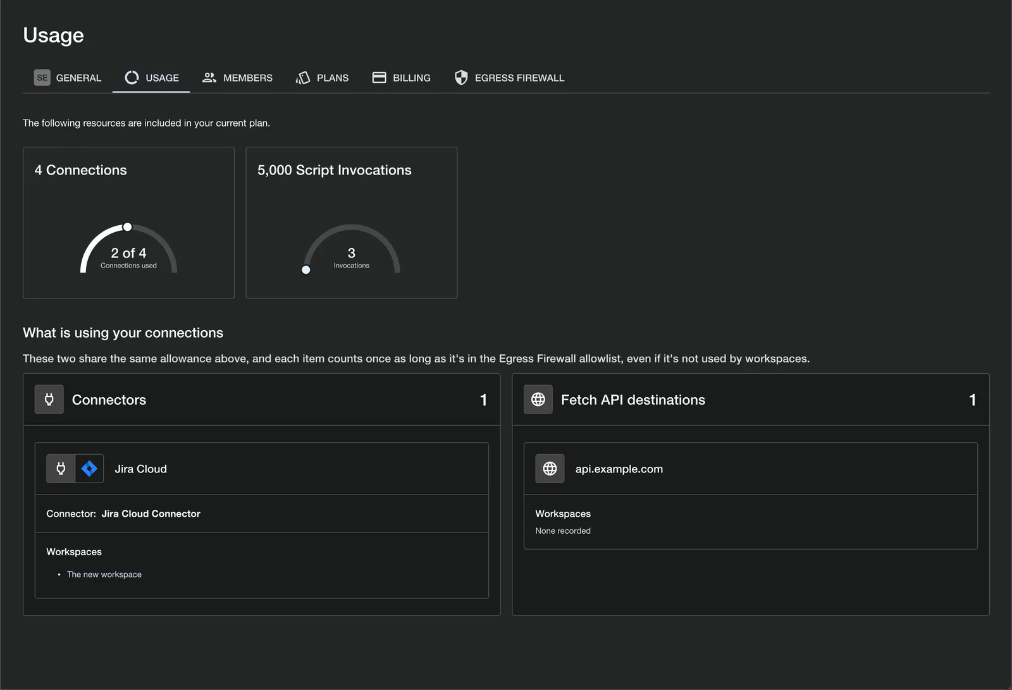This screenshot has height=690, width=1012.
Task: Click the Script Invocations gauge handle
Action: [x=306, y=270]
